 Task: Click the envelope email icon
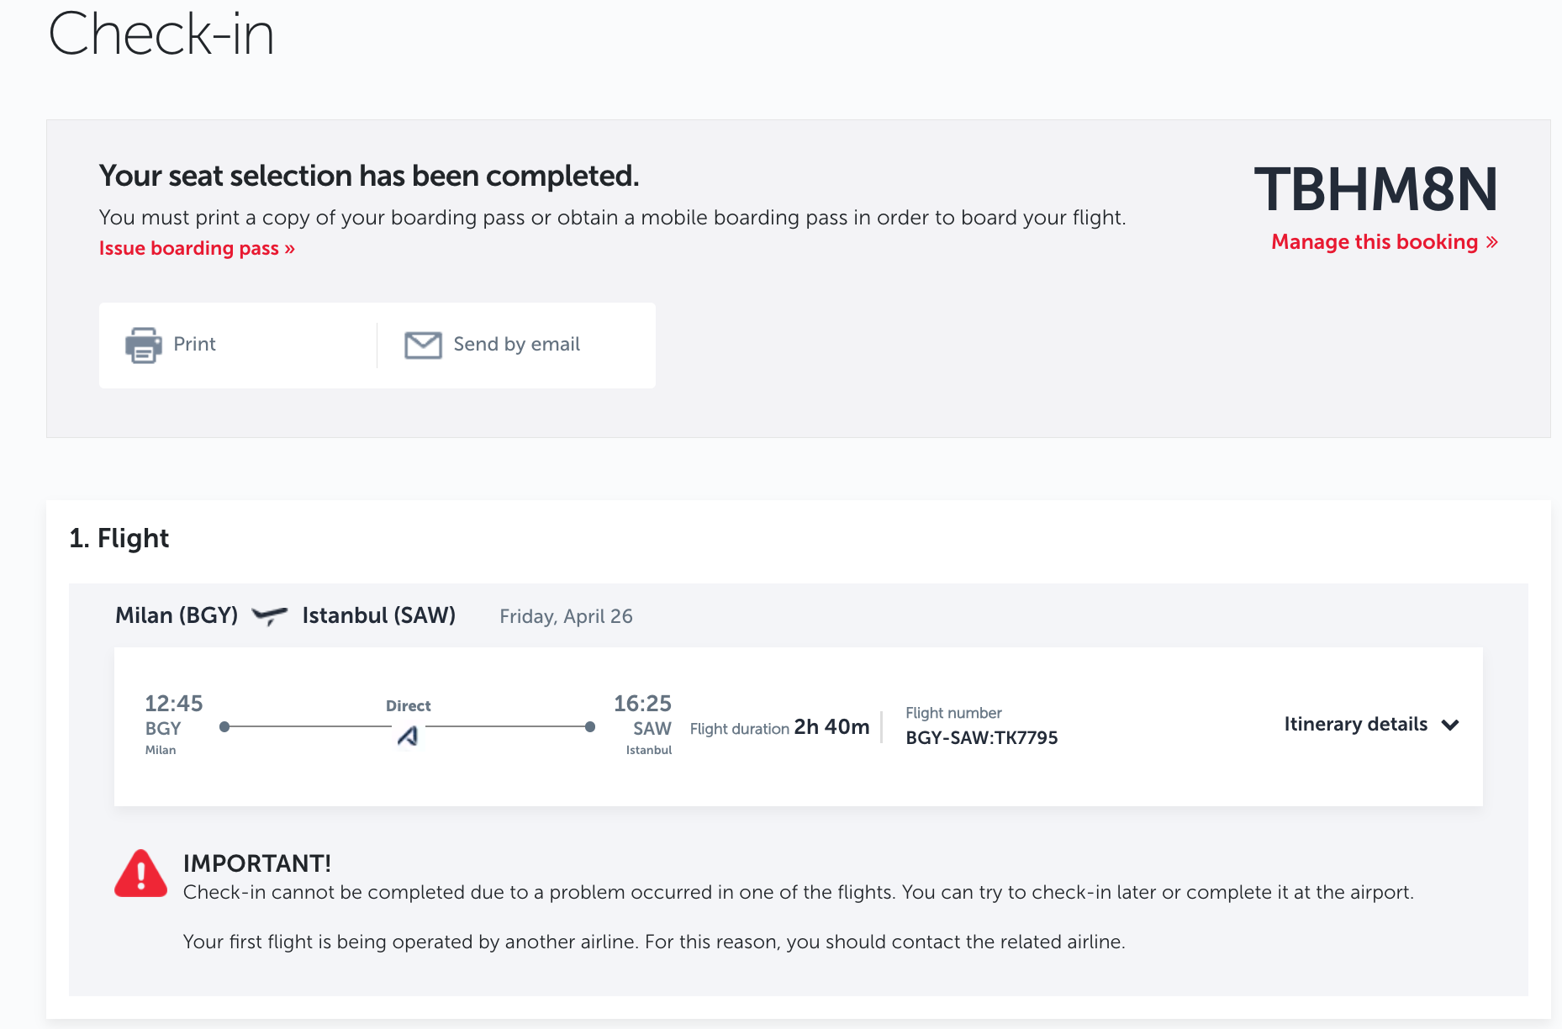pos(423,345)
